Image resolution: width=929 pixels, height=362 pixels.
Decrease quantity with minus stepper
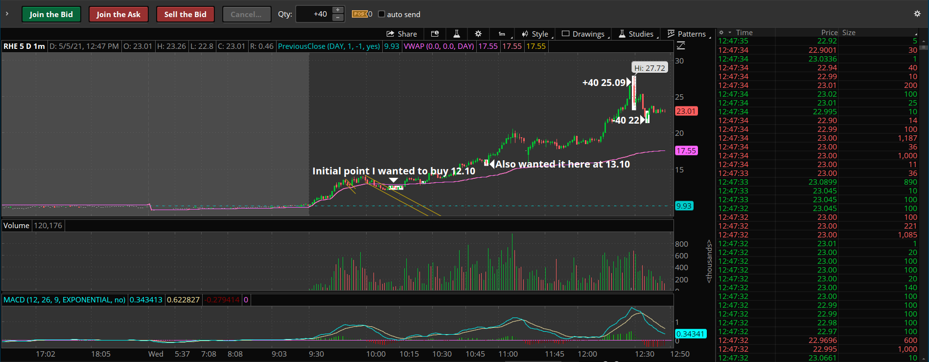point(338,18)
